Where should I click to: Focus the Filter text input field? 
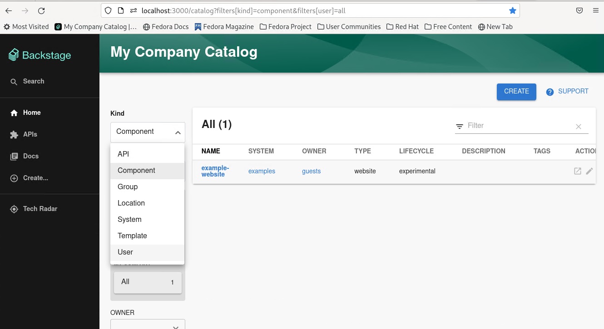click(x=518, y=126)
